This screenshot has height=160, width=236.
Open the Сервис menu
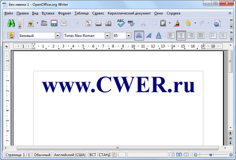tap(98, 13)
